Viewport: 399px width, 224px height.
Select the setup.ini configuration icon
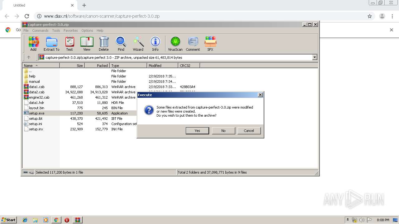[x=26, y=124]
